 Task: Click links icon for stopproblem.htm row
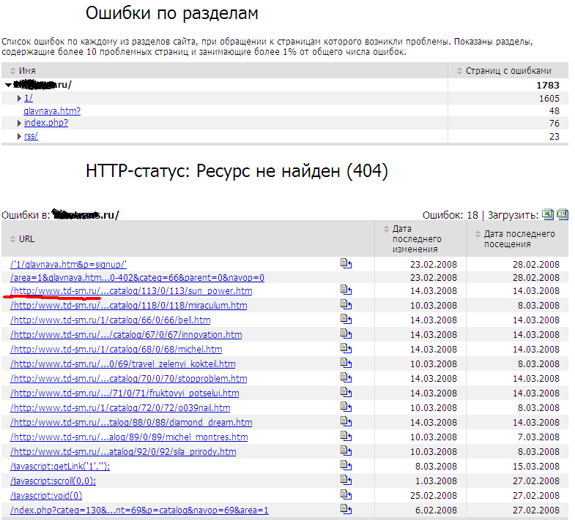coord(346,378)
